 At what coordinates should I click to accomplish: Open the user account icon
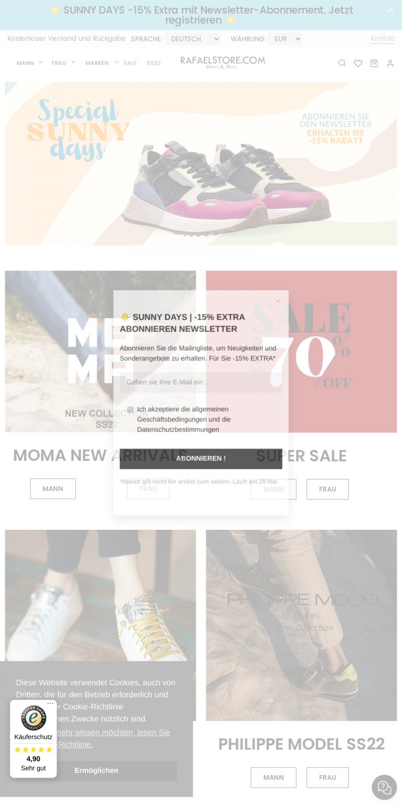(390, 63)
